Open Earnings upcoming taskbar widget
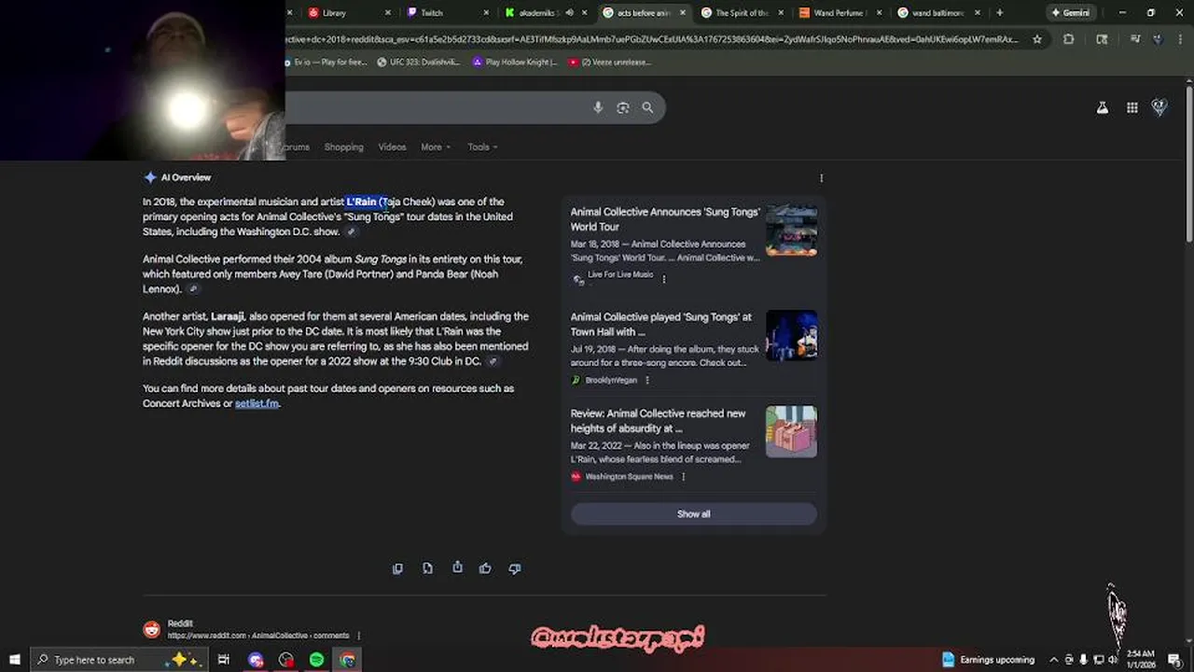Viewport: 1194px width, 672px height. (x=989, y=660)
